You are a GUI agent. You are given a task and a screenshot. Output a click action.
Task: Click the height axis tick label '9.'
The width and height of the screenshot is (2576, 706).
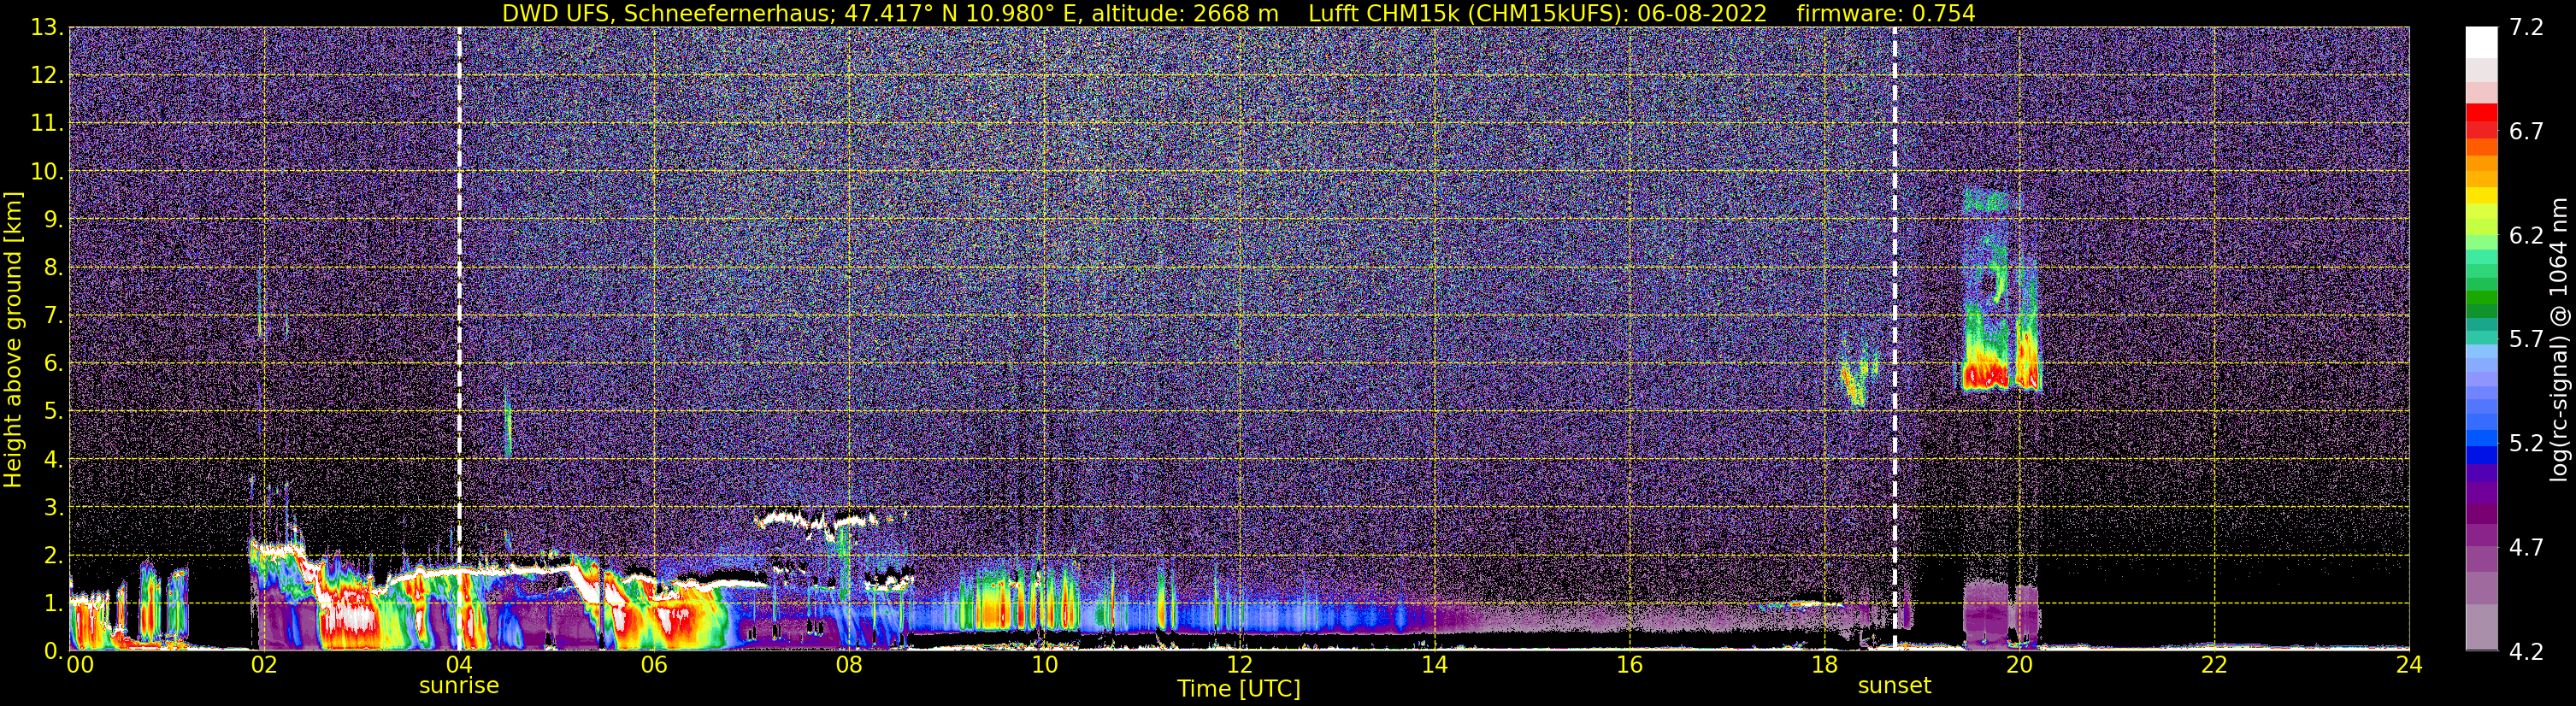(53, 220)
